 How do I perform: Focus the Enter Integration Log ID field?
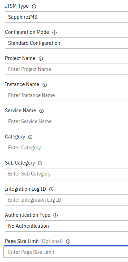tap(66, 200)
